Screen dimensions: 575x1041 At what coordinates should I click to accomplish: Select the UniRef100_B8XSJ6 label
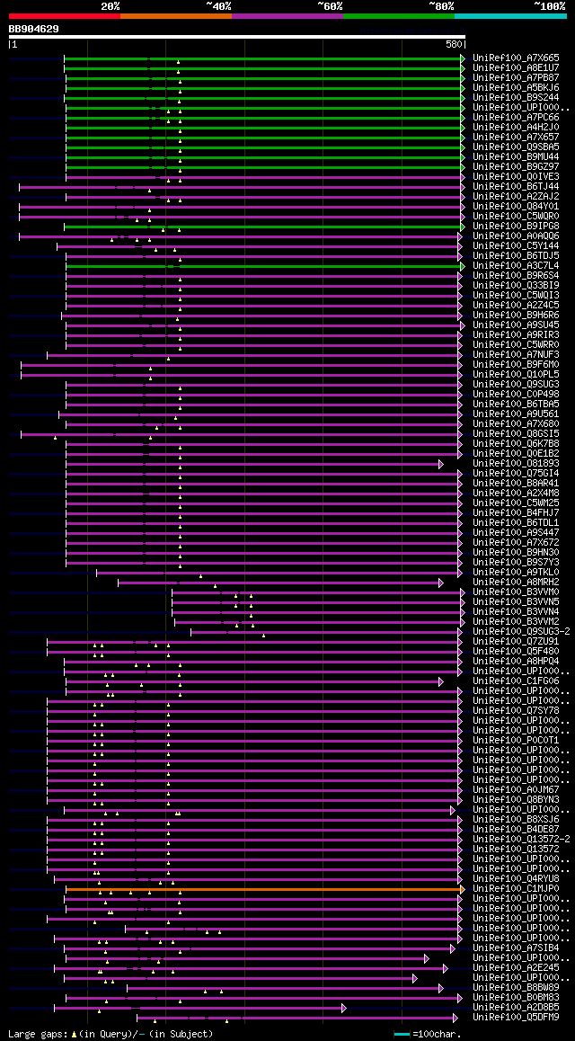click(x=516, y=820)
